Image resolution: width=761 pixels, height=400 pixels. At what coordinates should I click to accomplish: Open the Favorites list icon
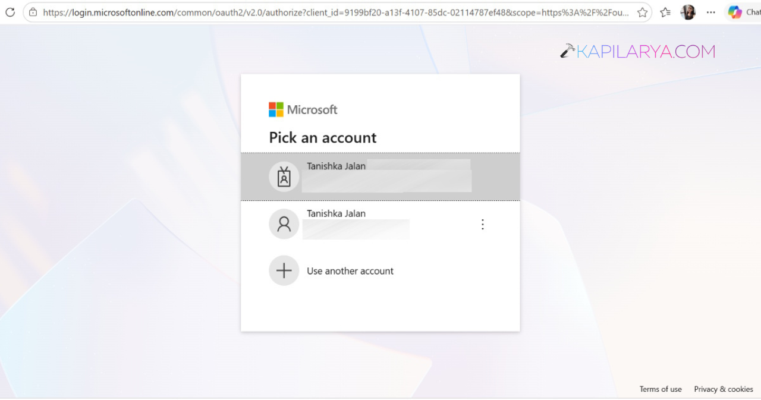[665, 12]
